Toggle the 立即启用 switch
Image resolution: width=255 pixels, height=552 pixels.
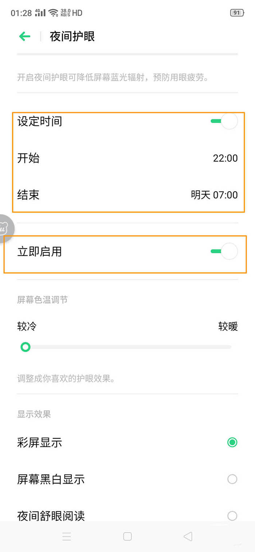(x=224, y=251)
